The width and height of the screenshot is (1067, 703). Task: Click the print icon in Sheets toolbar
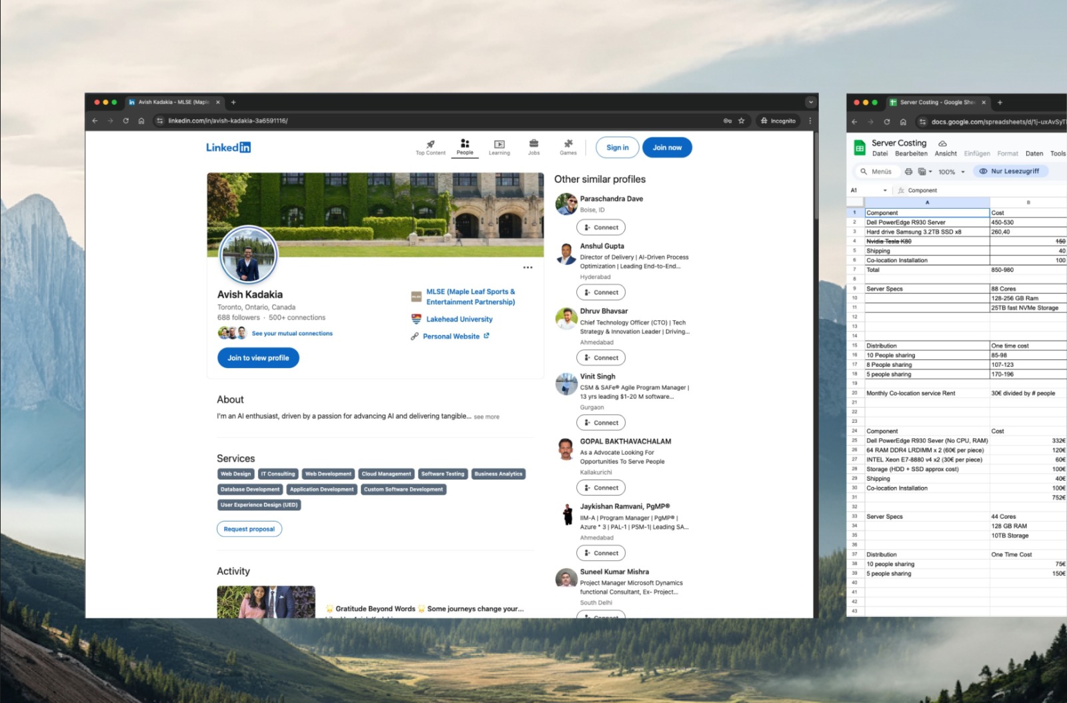(908, 171)
